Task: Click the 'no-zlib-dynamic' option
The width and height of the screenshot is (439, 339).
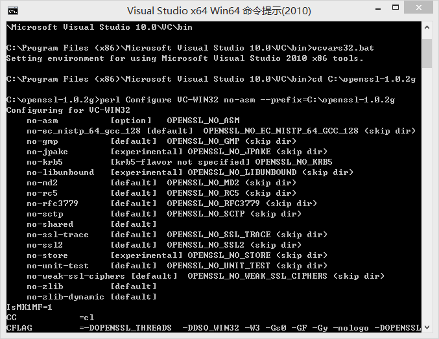Action: (65, 297)
